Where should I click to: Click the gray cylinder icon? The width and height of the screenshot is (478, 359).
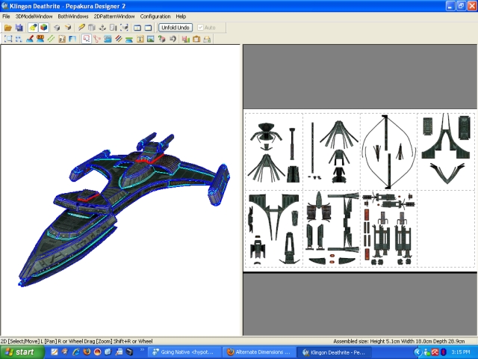click(91, 28)
